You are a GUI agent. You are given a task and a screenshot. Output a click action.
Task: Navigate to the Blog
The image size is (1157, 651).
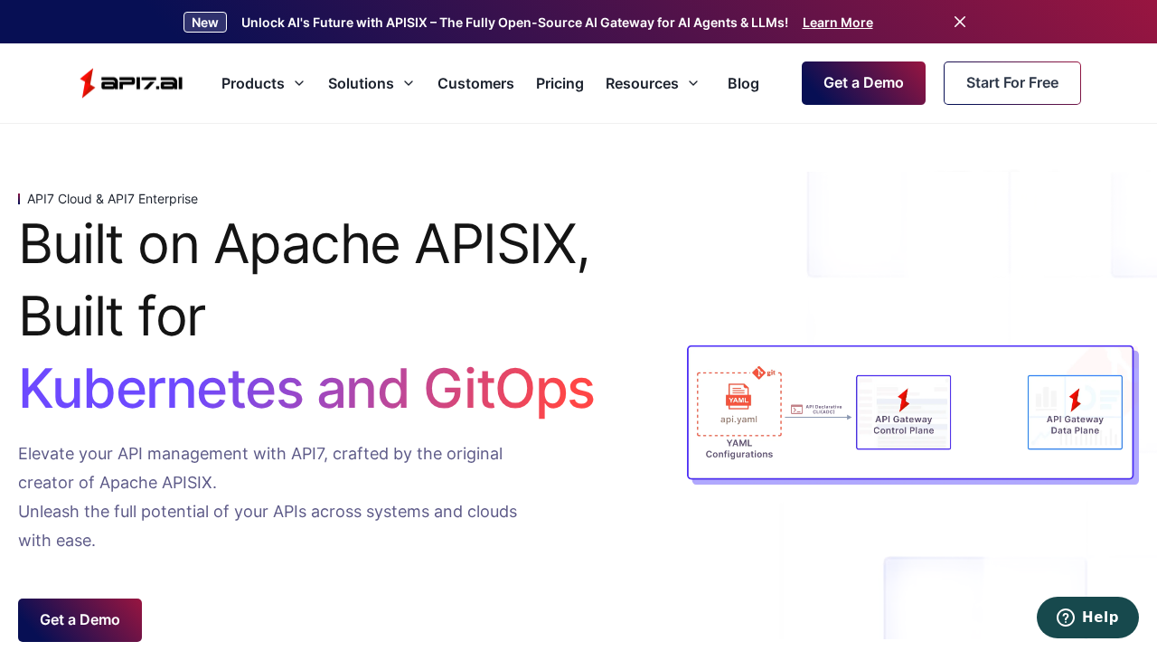743,83
